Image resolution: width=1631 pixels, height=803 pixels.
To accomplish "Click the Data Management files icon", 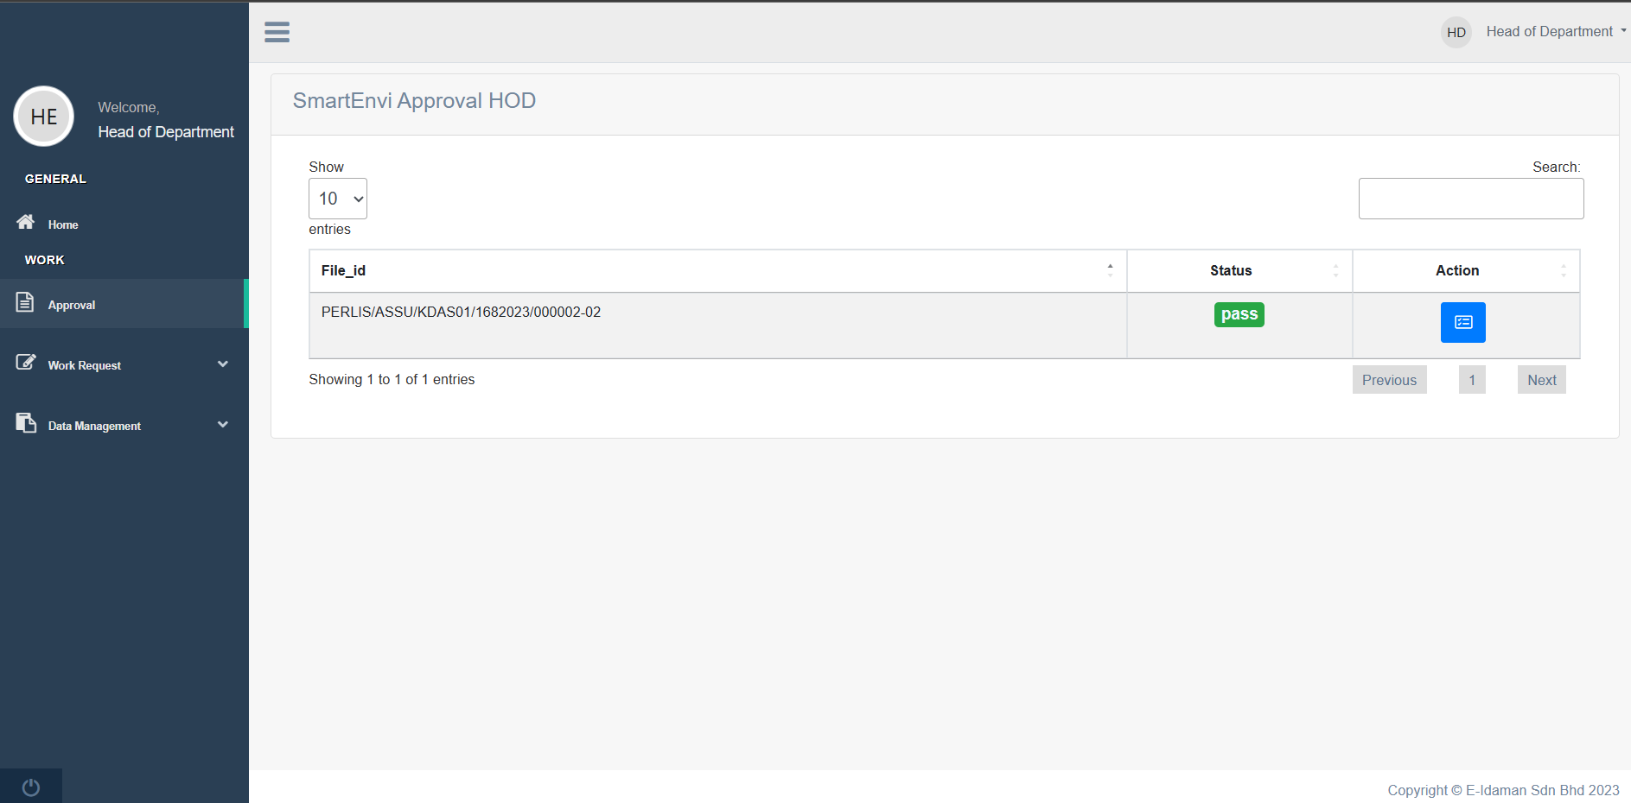I will click(x=26, y=423).
